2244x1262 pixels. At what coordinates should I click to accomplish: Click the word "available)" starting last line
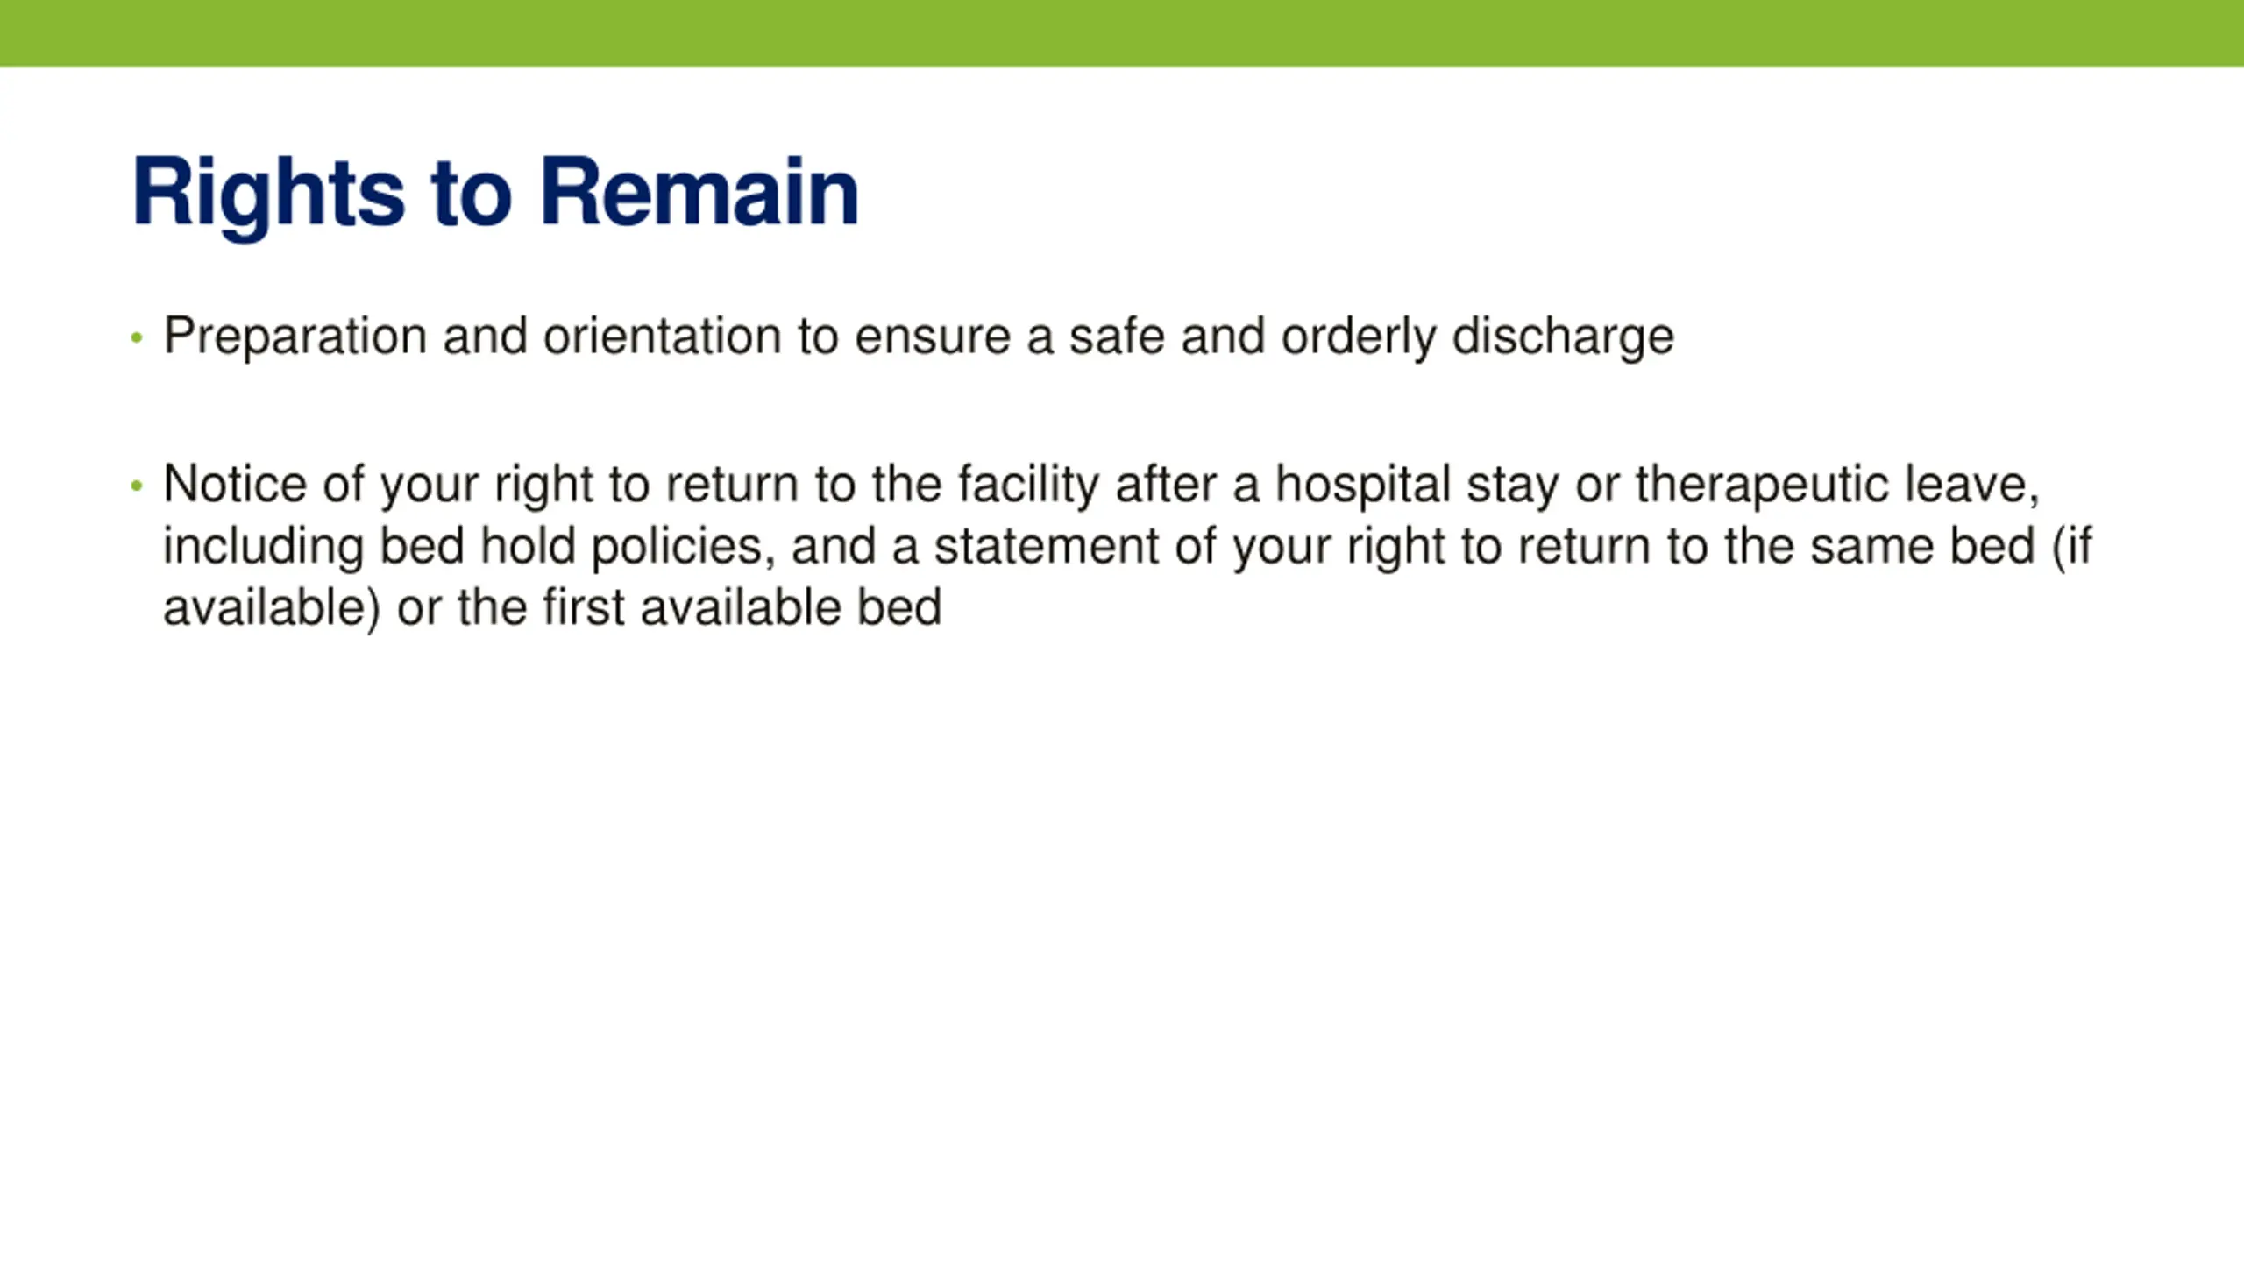(273, 608)
